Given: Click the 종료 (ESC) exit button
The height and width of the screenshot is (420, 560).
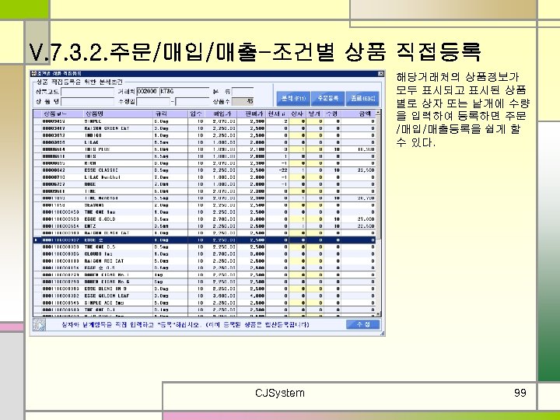Looking at the screenshot, I should [x=362, y=98].
